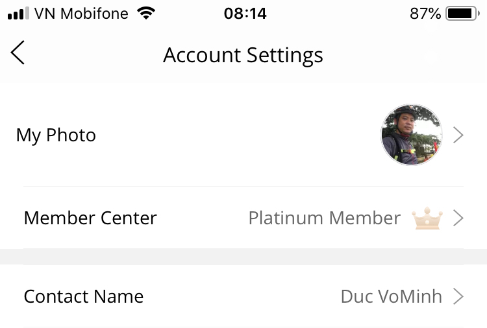Viewport: 487px width, 328px height.
Task: Expand Member Center using its chevron
Action: (458, 218)
